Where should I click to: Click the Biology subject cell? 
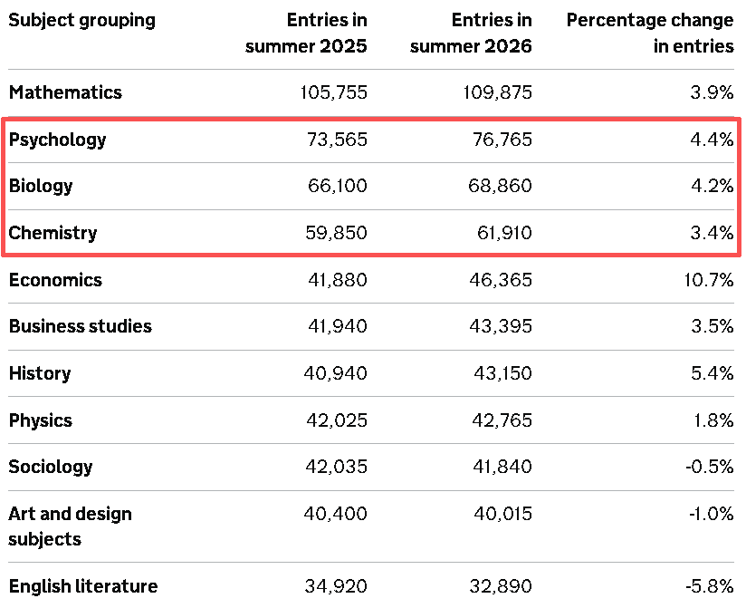coord(41,187)
